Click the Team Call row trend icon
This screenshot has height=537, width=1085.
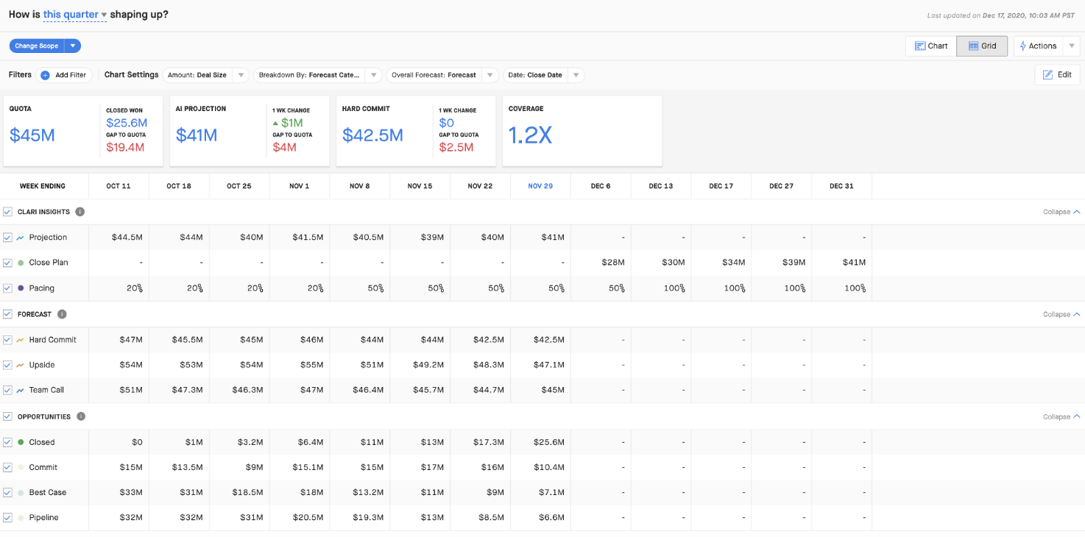[x=21, y=390]
